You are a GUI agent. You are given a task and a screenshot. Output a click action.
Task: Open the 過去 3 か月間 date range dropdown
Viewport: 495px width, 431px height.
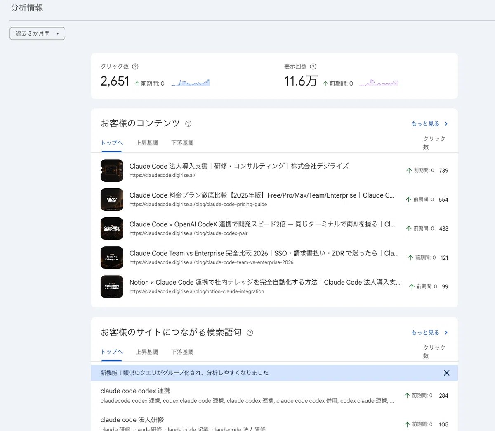pos(37,33)
